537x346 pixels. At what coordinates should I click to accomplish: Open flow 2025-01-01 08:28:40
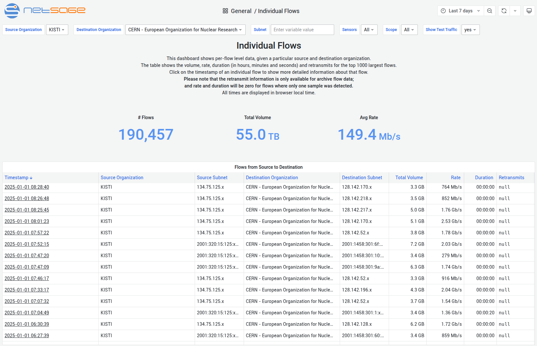[x=27, y=187]
